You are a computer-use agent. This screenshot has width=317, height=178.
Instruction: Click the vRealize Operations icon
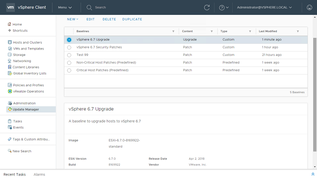point(10,91)
